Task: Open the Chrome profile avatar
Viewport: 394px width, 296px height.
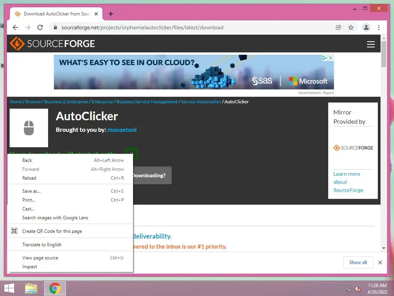Action: click(x=366, y=27)
